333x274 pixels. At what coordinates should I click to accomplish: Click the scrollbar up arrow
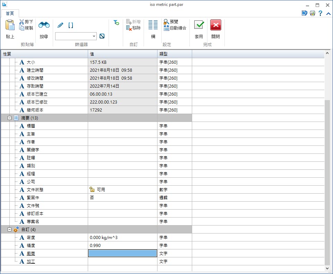click(x=327, y=53)
